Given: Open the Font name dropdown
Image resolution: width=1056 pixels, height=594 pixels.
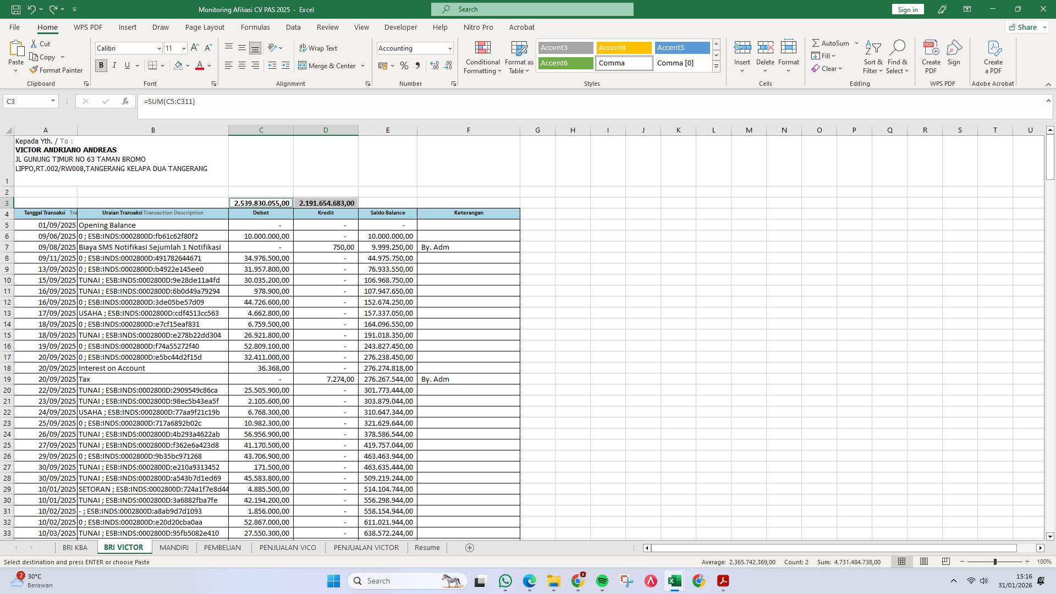Looking at the screenshot, I should [x=125, y=48].
